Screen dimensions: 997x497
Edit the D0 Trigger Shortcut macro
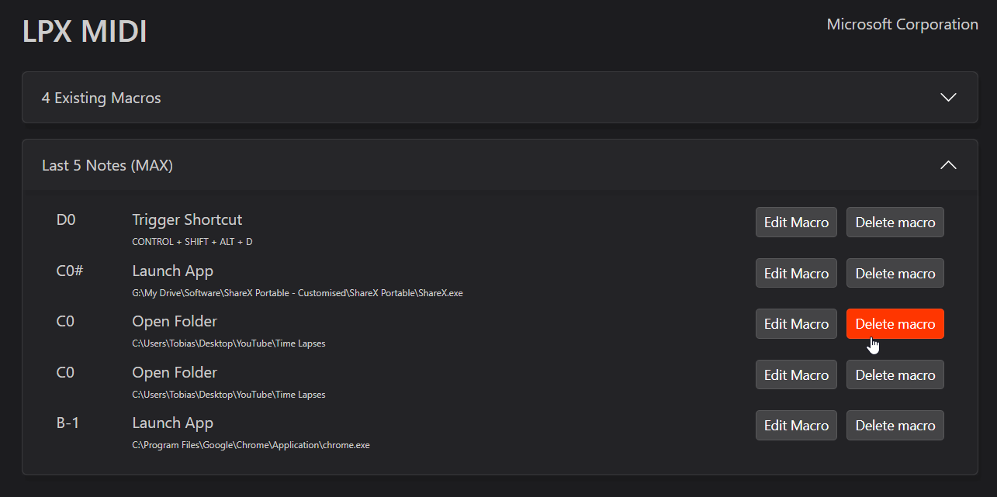click(796, 223)
